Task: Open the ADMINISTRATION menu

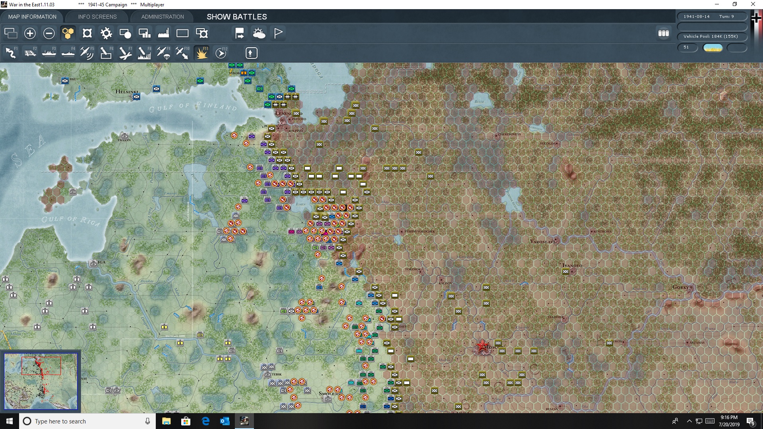Action: point(162,17)
